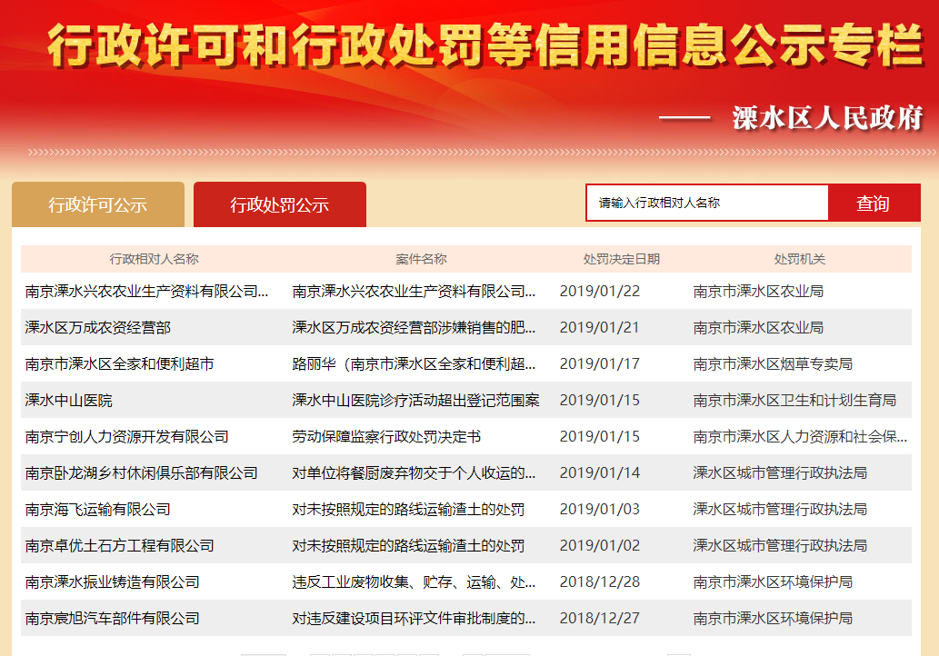The width and height of the screenshot is (939, 656).
Task: Select 南京卧龙湖乡村休闲俱乐部有限公司 row name
Action: click(142, 473)
